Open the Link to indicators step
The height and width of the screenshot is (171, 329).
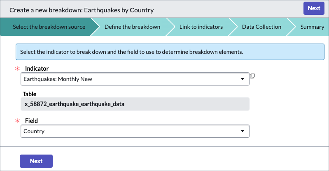pos(201,27)
